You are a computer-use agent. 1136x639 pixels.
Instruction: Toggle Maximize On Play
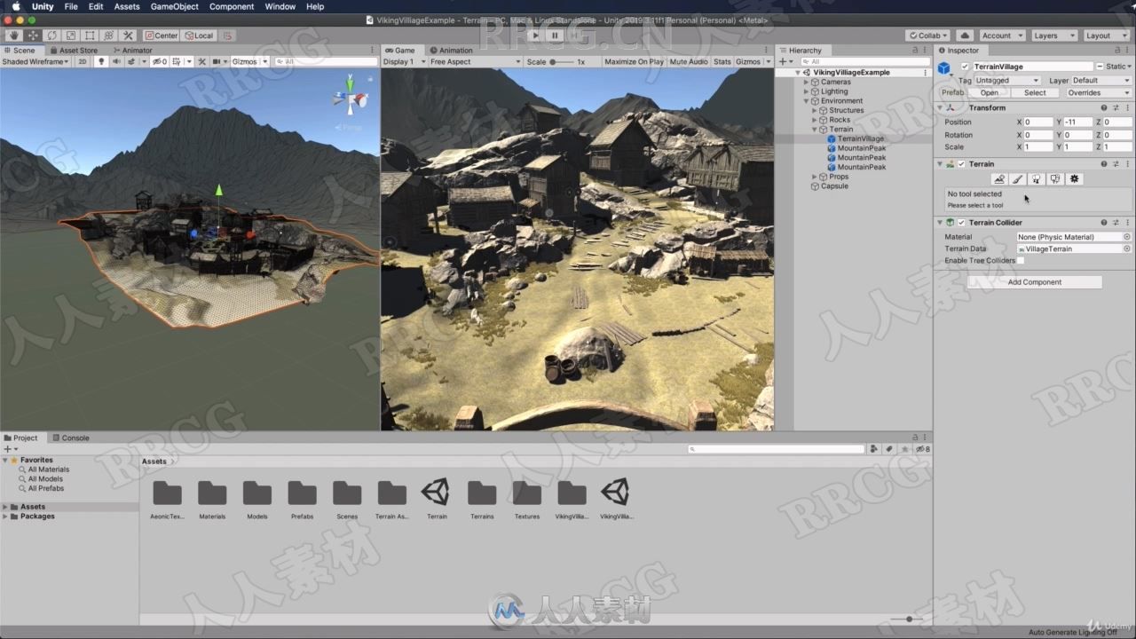click(634, 62)
